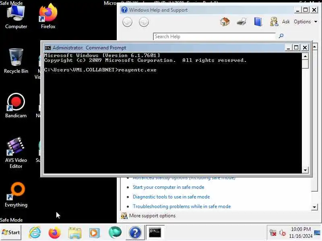Click Command Prompt scrollbar up arrow

[x=305, y=56]
